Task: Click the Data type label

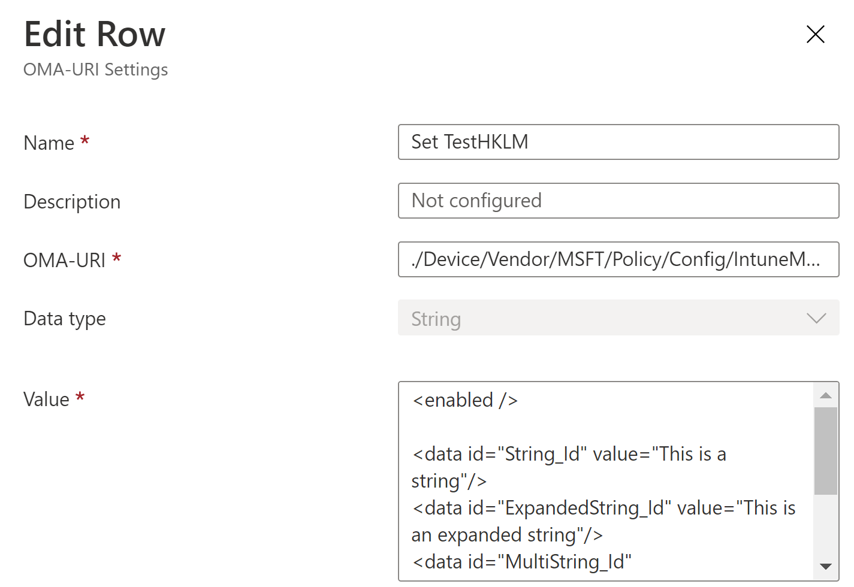Action: pos(65,319)
